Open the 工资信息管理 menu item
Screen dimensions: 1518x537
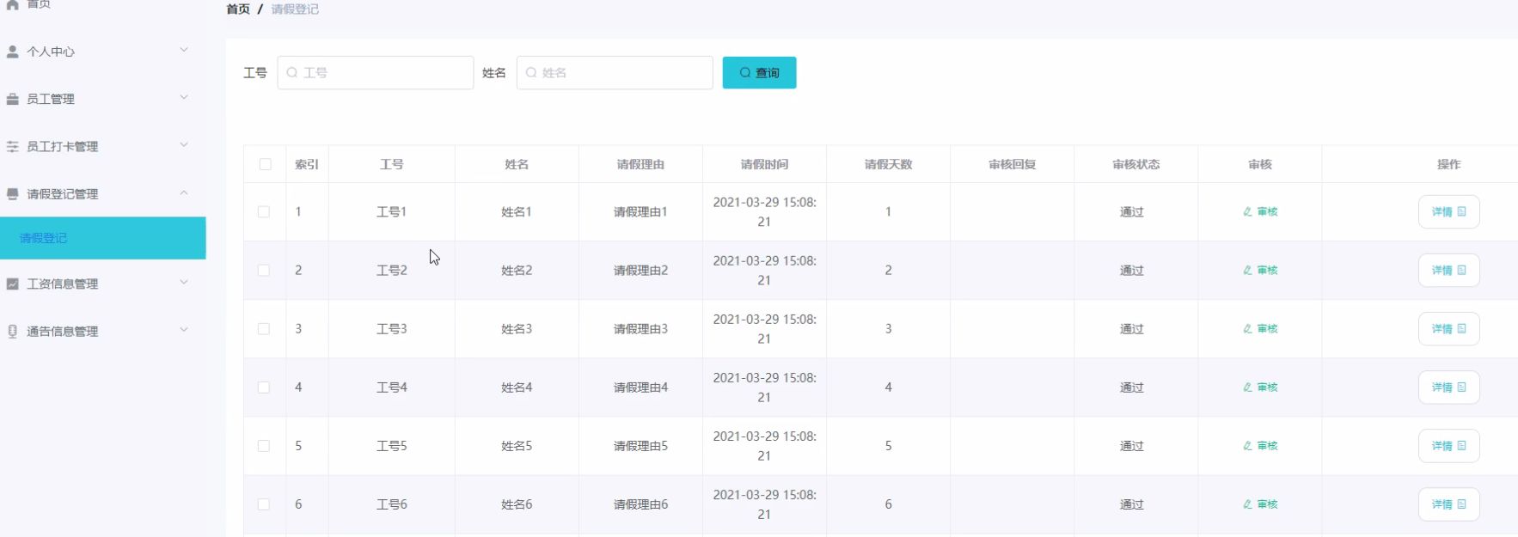103,284
